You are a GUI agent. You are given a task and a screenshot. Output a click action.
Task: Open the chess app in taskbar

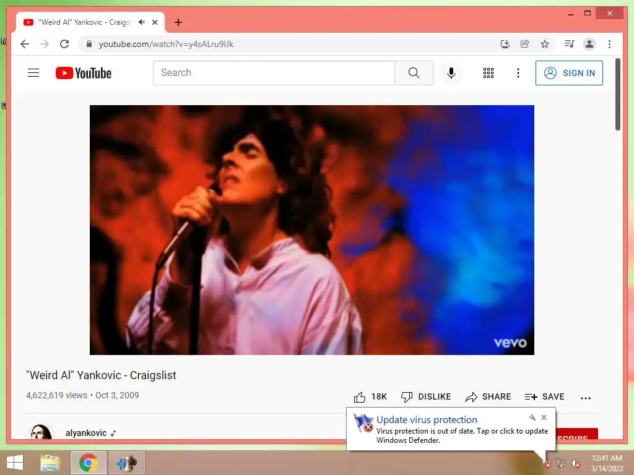[x=126, y=463]
